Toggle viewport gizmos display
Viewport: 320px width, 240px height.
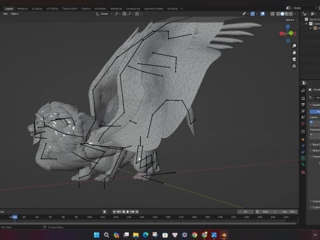coord(253,14)
